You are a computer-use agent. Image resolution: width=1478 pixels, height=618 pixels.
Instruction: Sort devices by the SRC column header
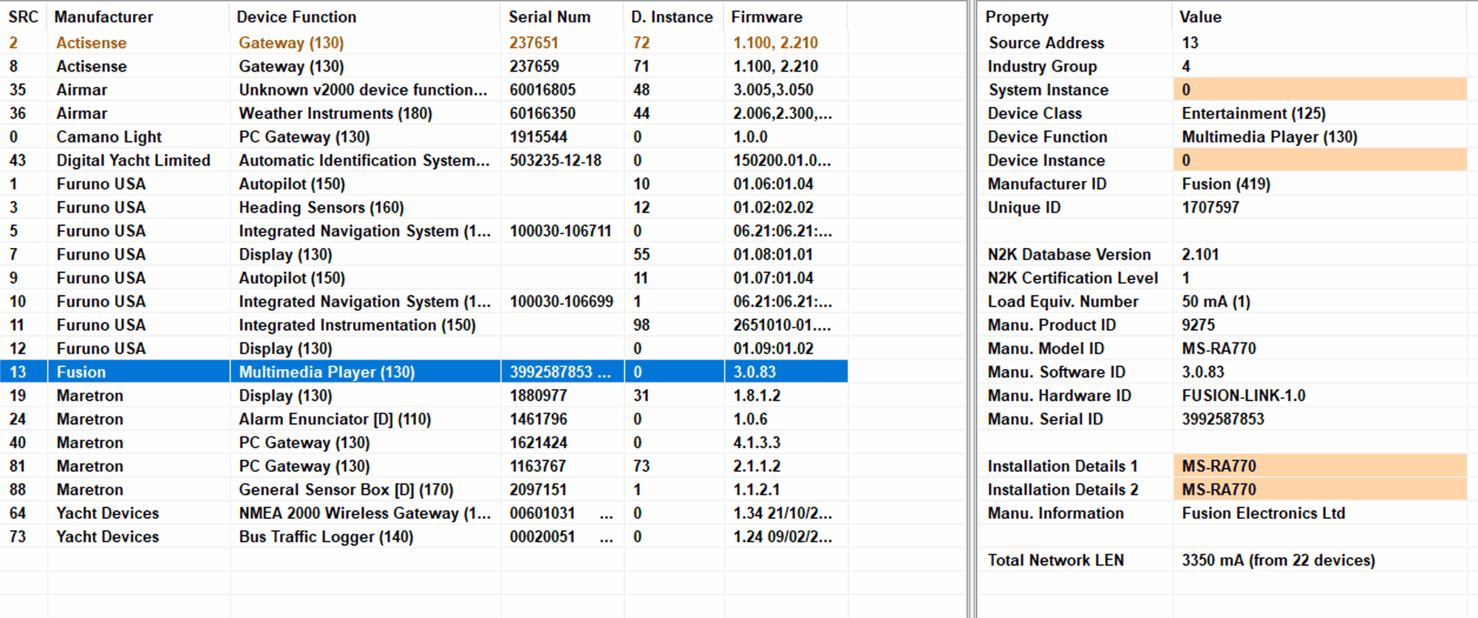pyautogui.click(x=24, y=16)
